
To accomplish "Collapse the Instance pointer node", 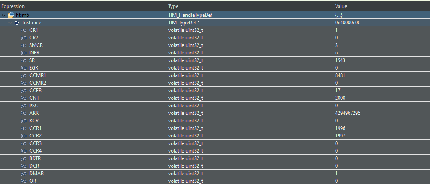I will tap(10, 23).
